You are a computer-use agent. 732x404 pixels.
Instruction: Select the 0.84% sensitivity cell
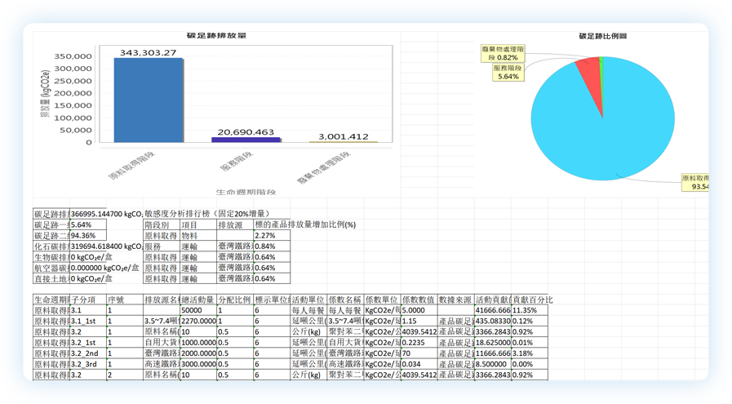pyautogui.click(x=272, y=246)
